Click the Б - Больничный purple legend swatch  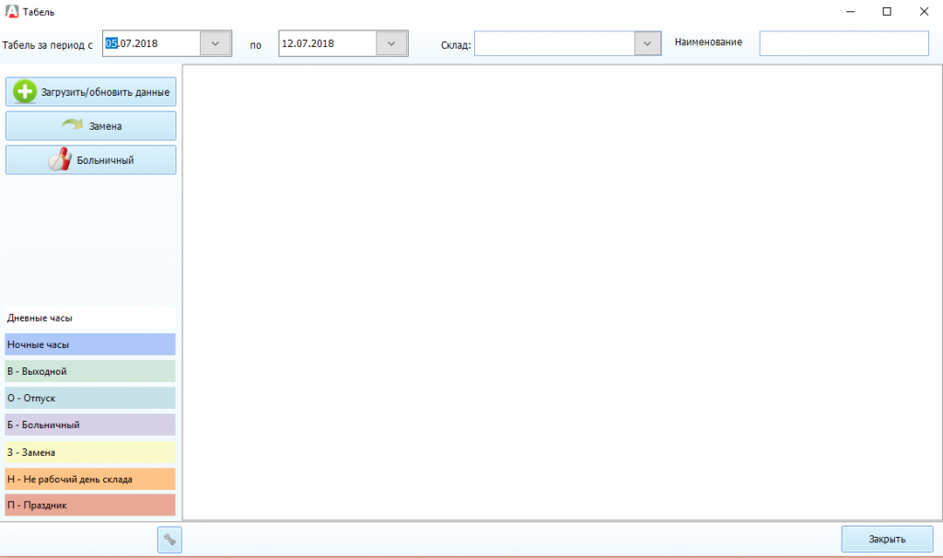point(90,424)
